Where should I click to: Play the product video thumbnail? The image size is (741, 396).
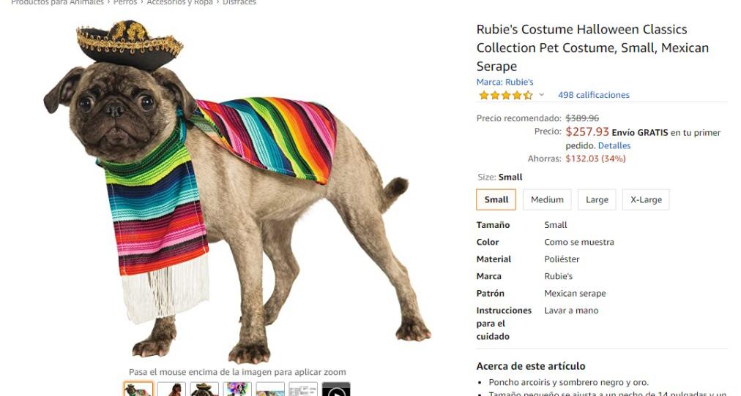pos(336,390)
